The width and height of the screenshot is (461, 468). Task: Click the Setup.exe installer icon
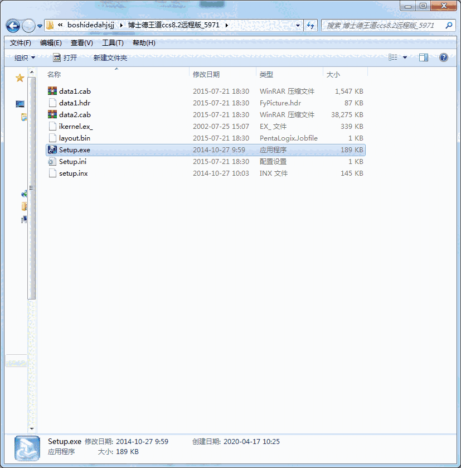click(52, 149)
